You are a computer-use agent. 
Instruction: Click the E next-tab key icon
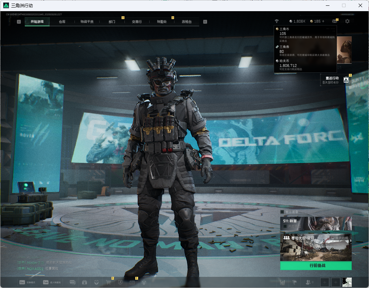pyautogui.click(x=205, y=22)
